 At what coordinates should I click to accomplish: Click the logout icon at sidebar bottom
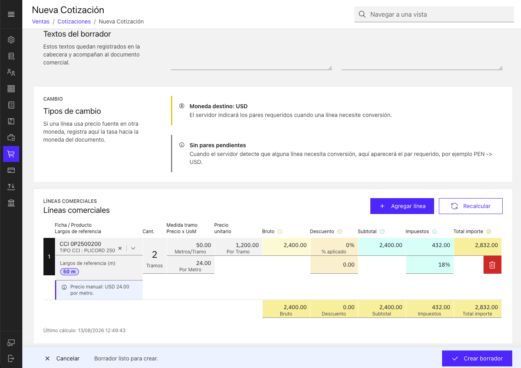pos(11,358)
